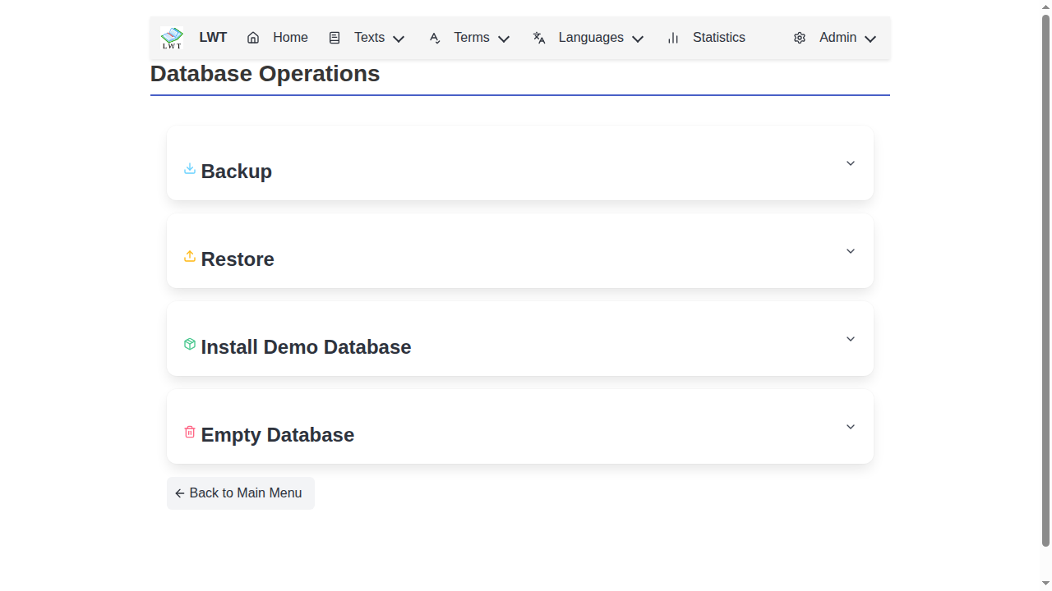Open Statistics from the navigation bar

click(718, 37)
